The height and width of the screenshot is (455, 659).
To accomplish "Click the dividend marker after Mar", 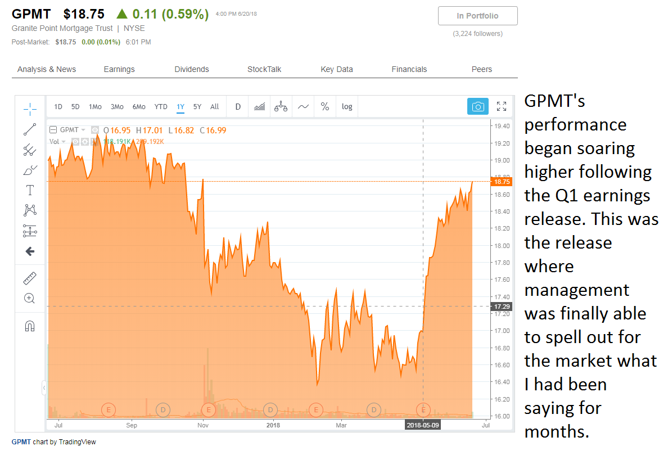I will [x=373, y=409].
